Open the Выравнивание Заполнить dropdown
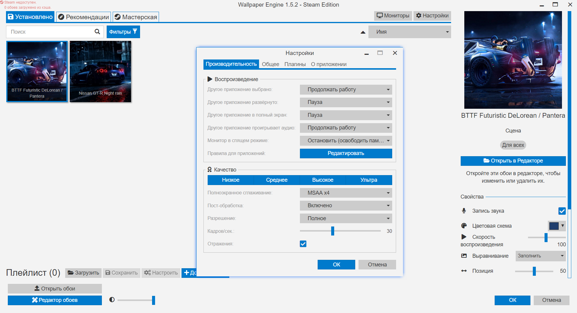Screen dimensions: 577x313 [x=541, y=256]
